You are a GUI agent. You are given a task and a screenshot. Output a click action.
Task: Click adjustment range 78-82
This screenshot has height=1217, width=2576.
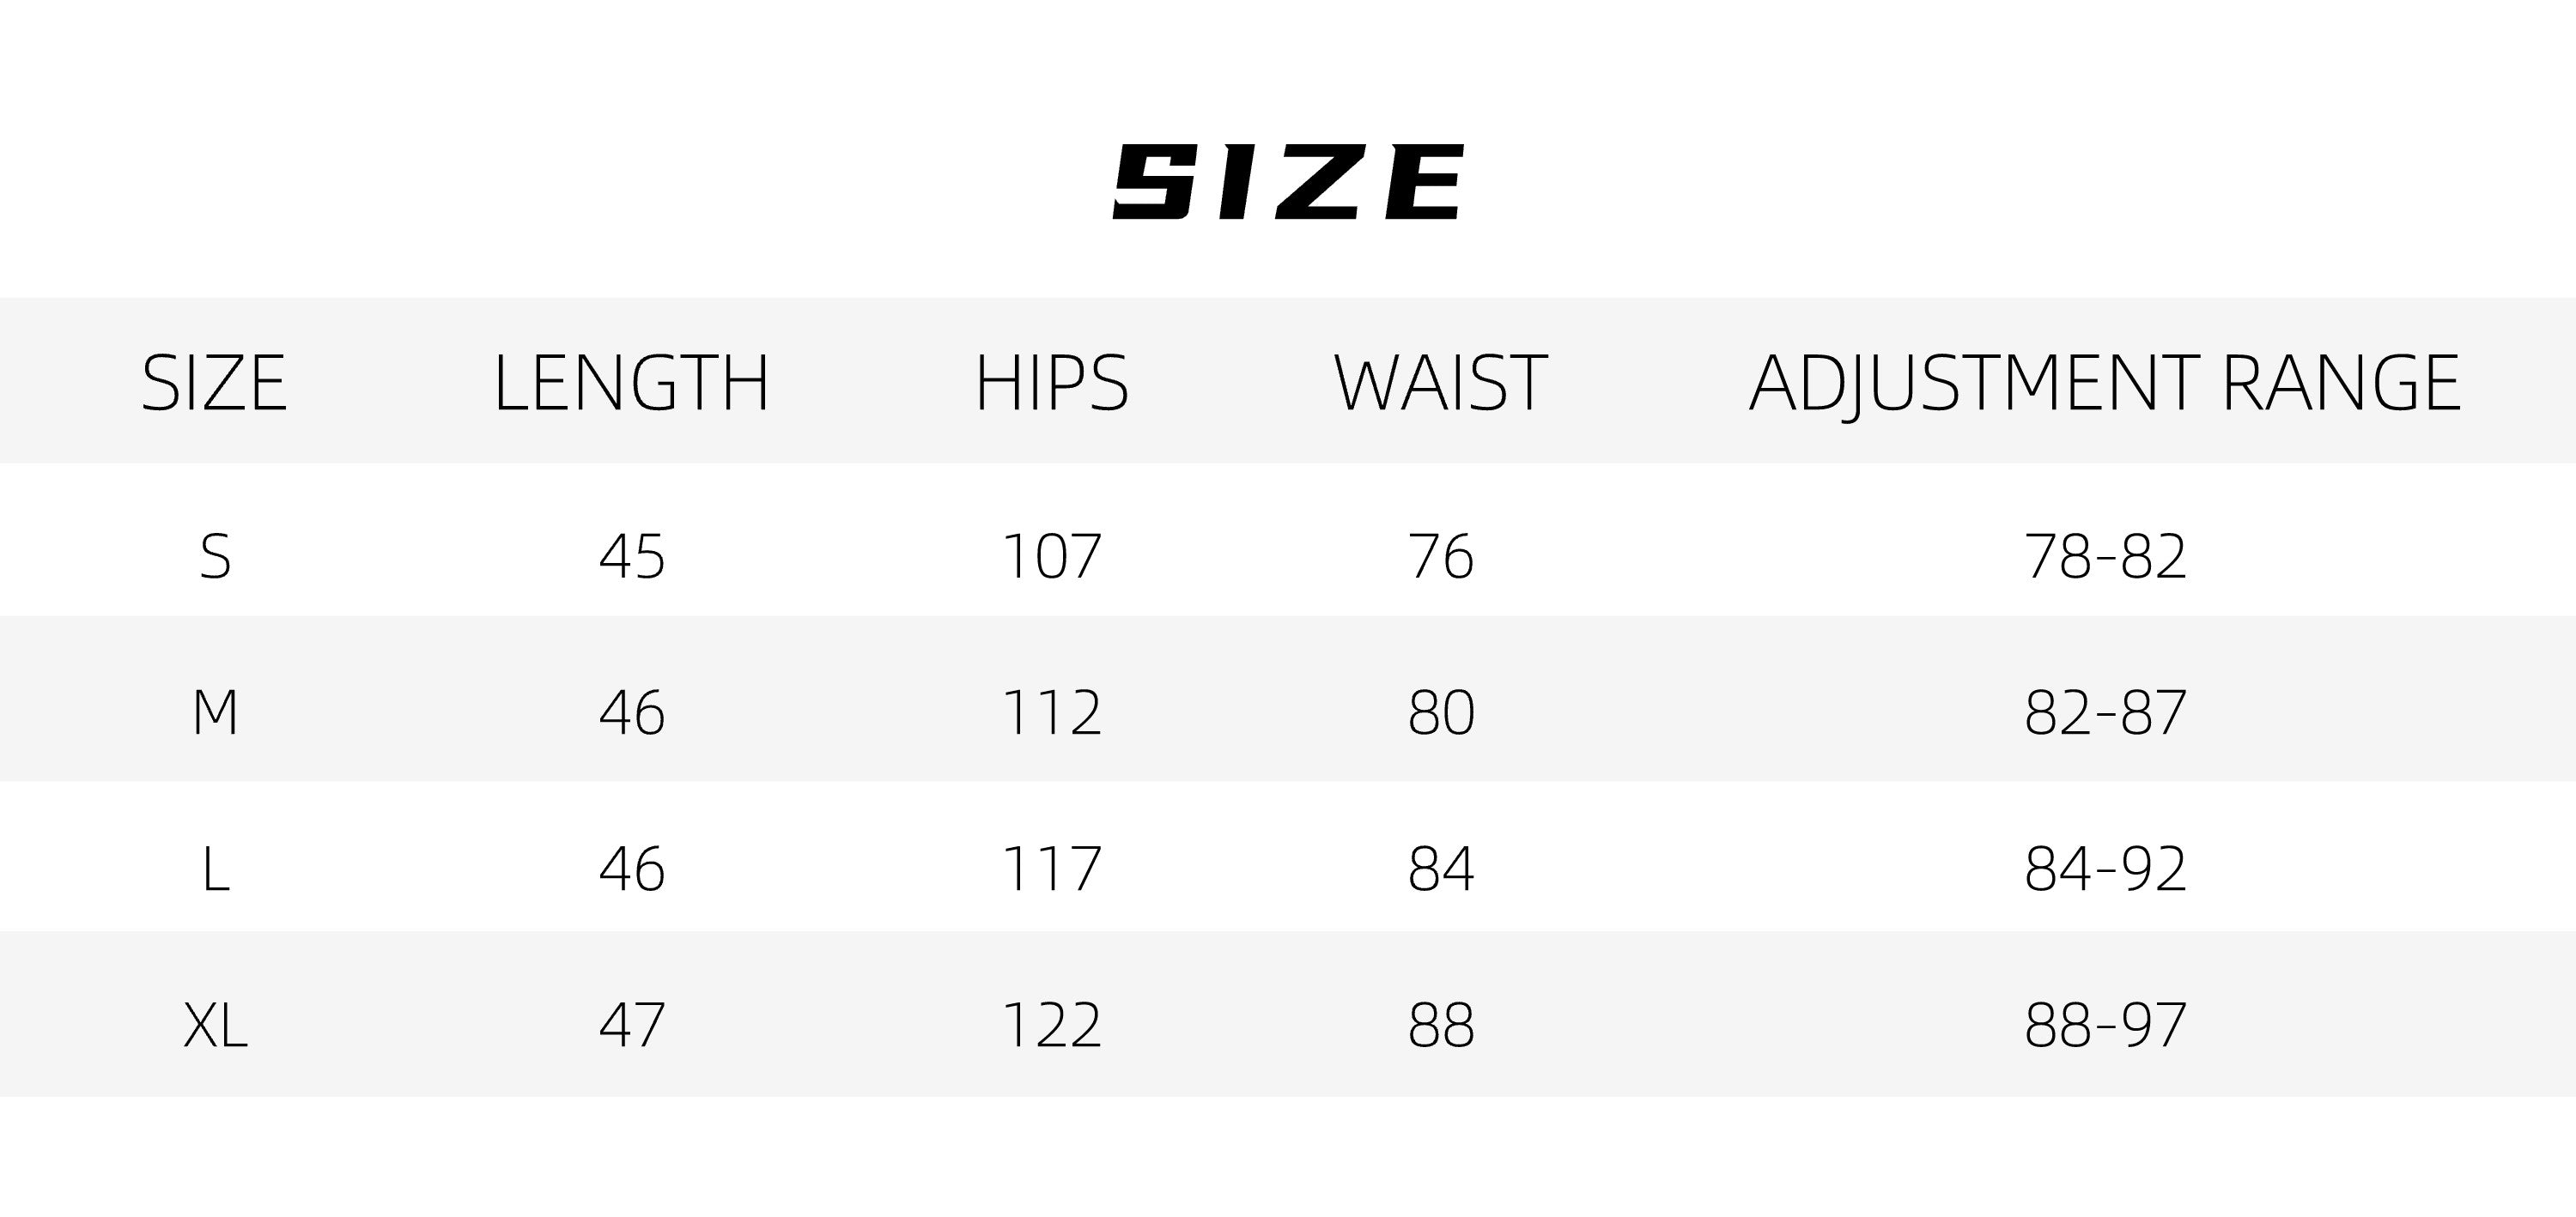pos(2105,556)
